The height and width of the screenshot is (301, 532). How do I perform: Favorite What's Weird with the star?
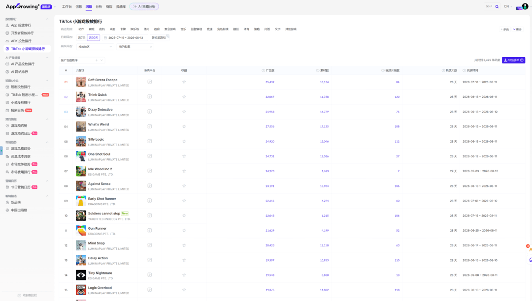[x=184, y=126]
